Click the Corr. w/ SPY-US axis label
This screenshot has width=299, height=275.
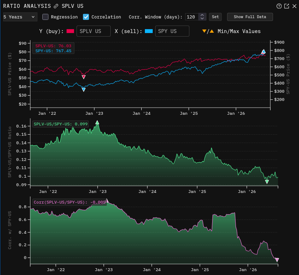(x=10, y=230)
